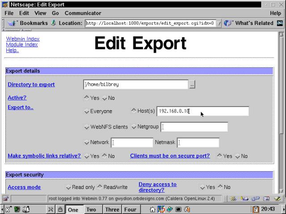Open the View menu
The height and width of the screenshot is (214, 286).
click(x=40, y=13)
